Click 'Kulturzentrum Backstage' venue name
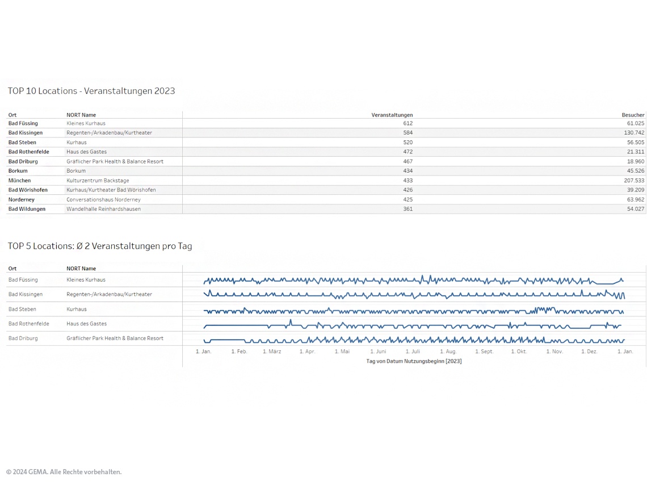The image size is (647, 485). [x=98, y=181]
